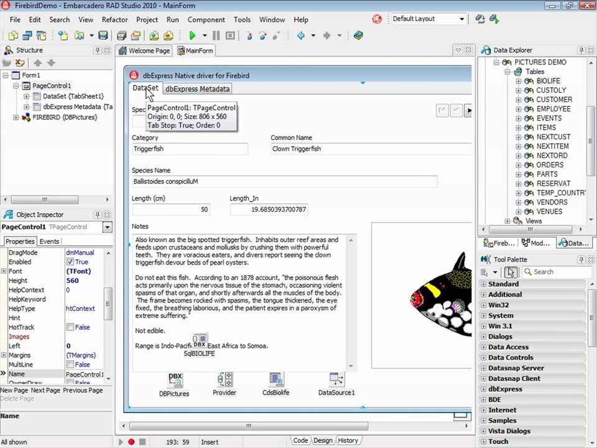Click the designer horizontal scrollbar thumb
597x448 pixels.
[249, 426]
